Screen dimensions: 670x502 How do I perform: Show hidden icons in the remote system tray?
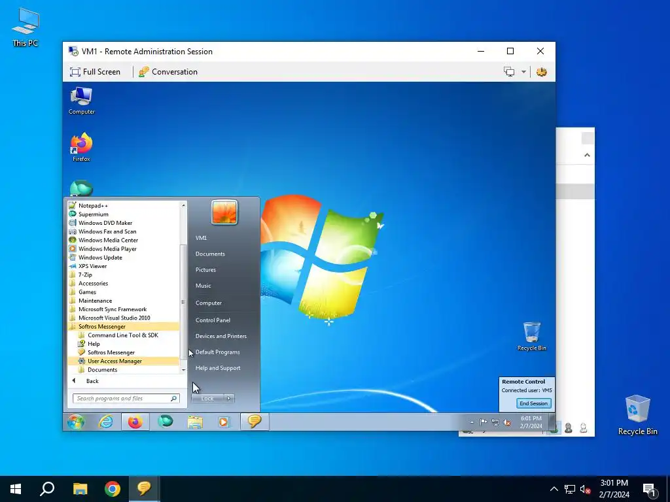tap(472, 422)
